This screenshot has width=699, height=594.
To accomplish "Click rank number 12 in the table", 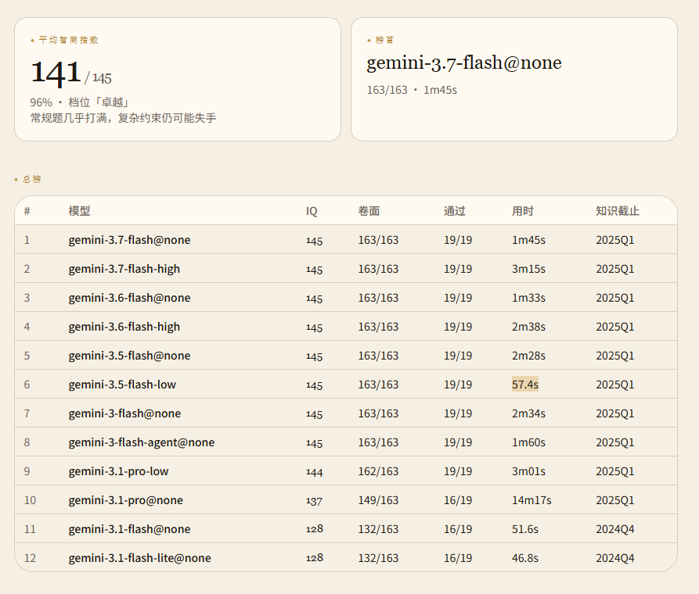I will [30, 558].
